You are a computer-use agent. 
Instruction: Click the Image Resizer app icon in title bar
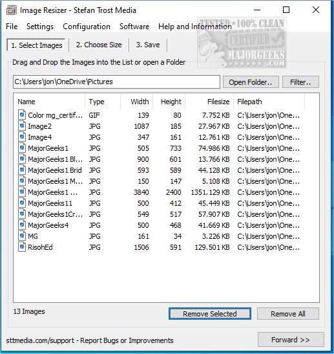[x=11, y=10]
